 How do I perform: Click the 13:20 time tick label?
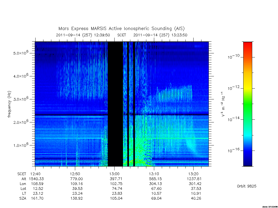(193, 174)
